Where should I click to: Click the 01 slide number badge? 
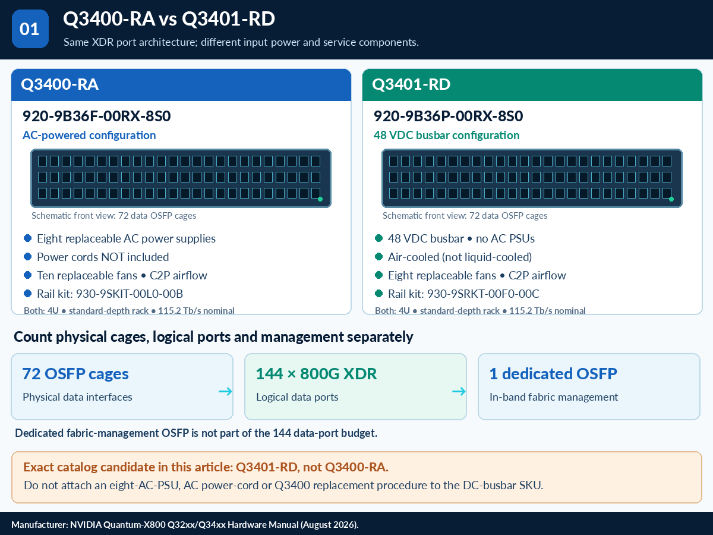[30, 29]
